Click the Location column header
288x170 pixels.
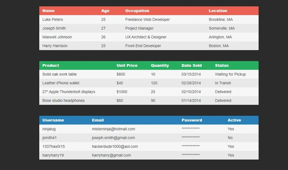[x=218, y=11]
